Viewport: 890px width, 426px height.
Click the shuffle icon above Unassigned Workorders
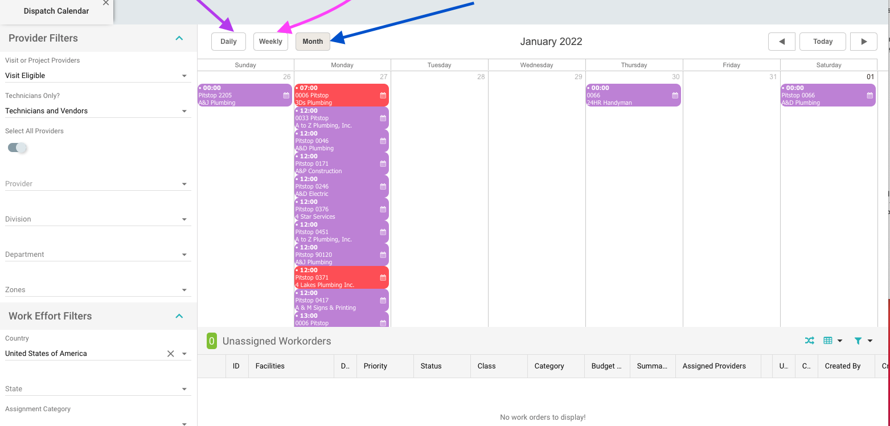pyautogui.click(x=809, y=341)
